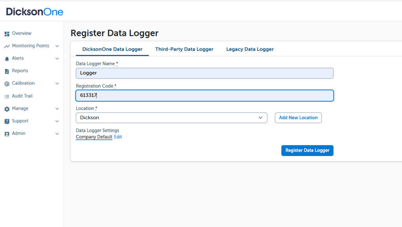Click the Calibration target icon

(7, 84)
